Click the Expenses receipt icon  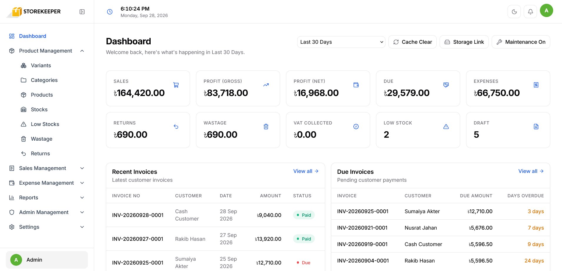[x=536, y=85]
